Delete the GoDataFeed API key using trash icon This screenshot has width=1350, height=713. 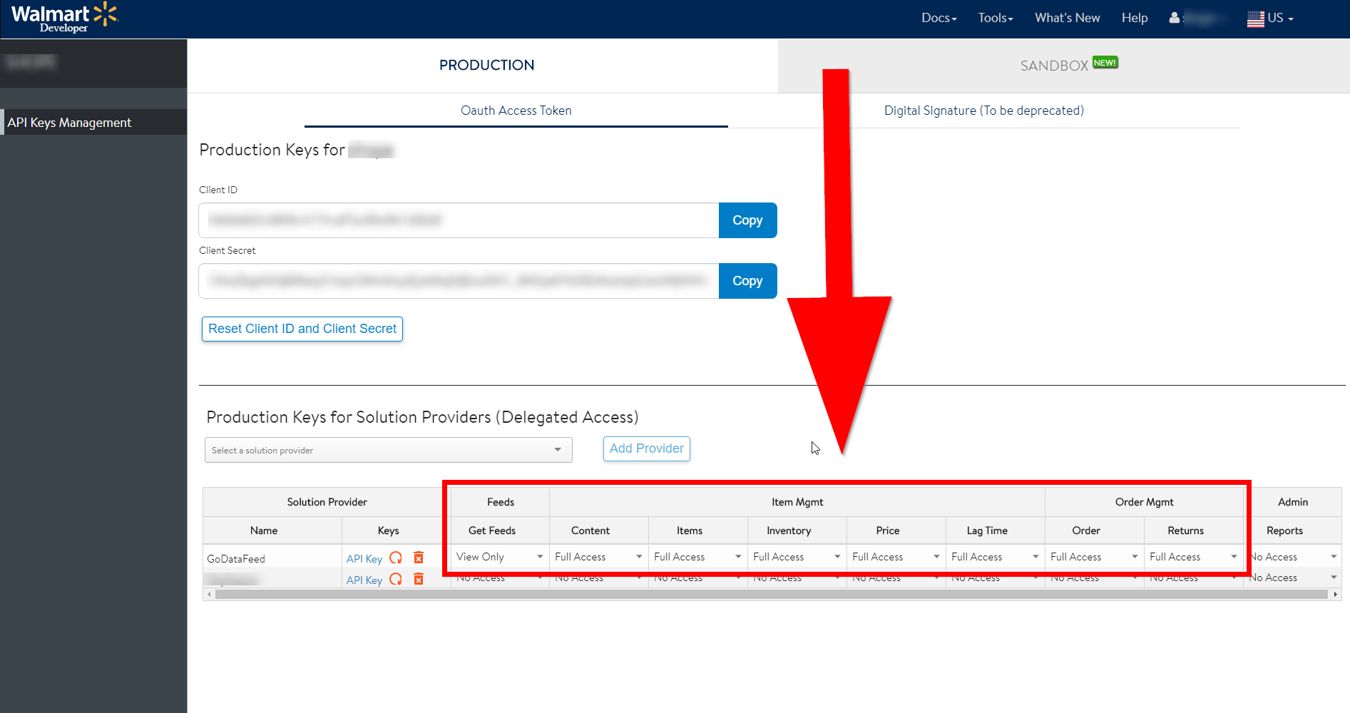pos(418,558)
